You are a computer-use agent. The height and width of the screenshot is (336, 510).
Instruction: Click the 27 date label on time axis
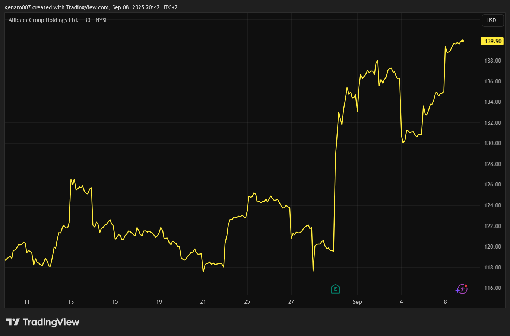291,302
